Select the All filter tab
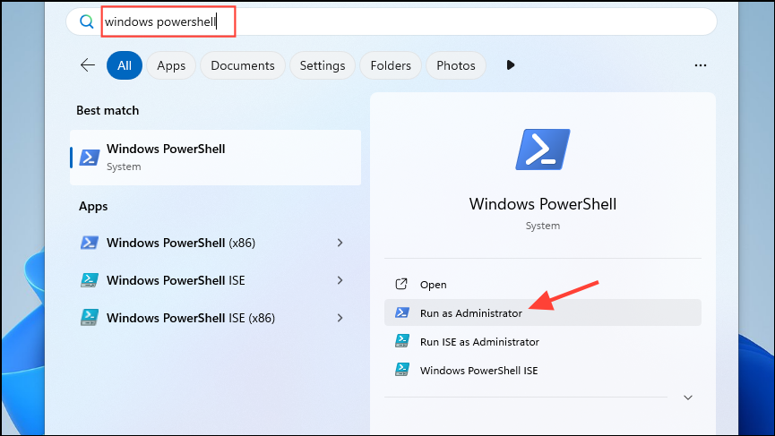The width and height of the screenshot is (775, 436). 125,65
